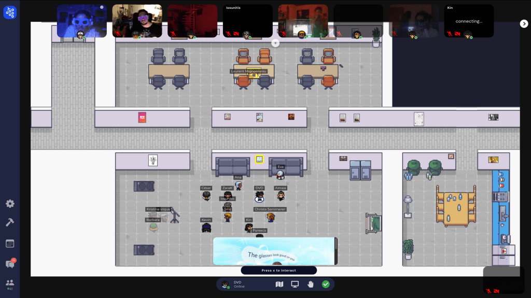Image resolution: width=531 pixels, height=298 pixels.
Task: Open Build tool hammer icon
Action: click(x=10, y=222)
